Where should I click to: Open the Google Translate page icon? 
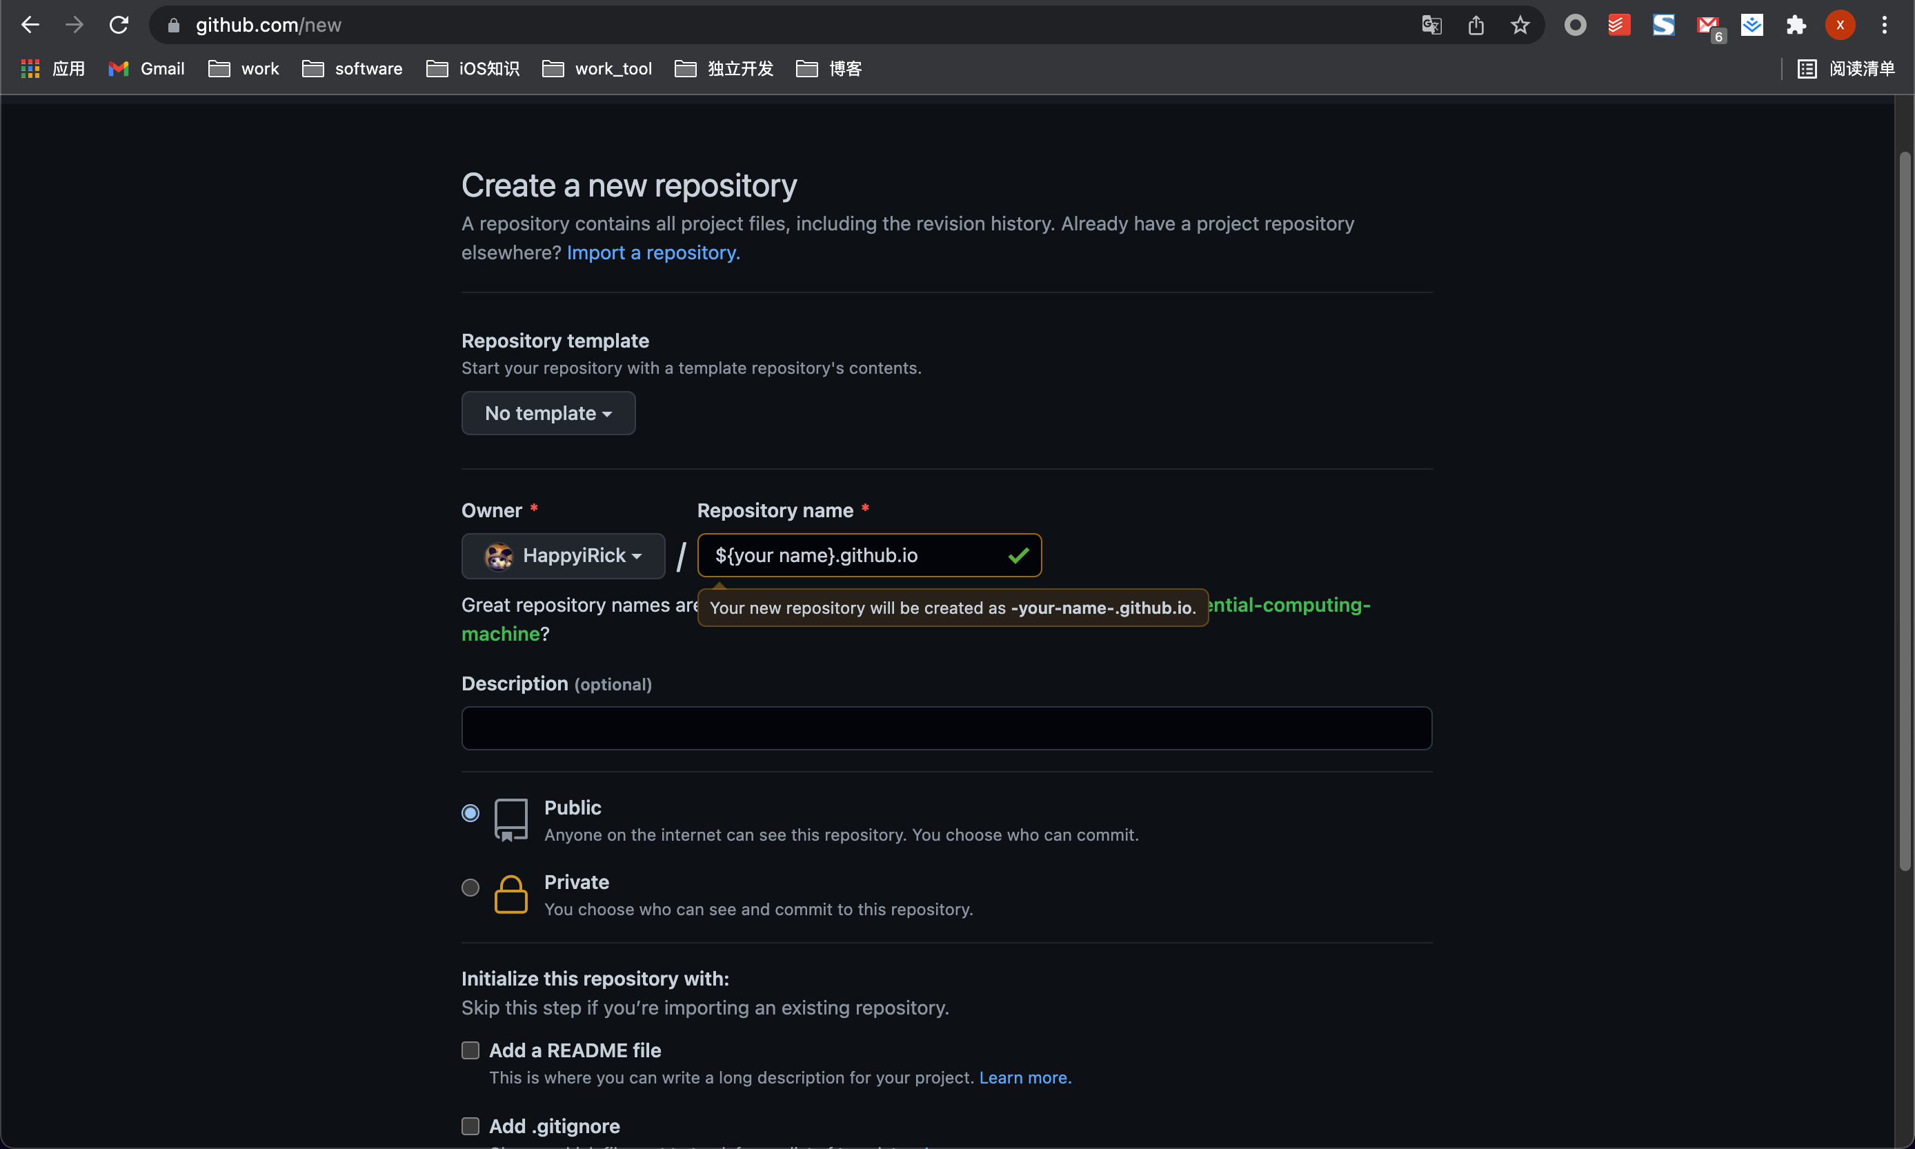tap(1432, 26)
